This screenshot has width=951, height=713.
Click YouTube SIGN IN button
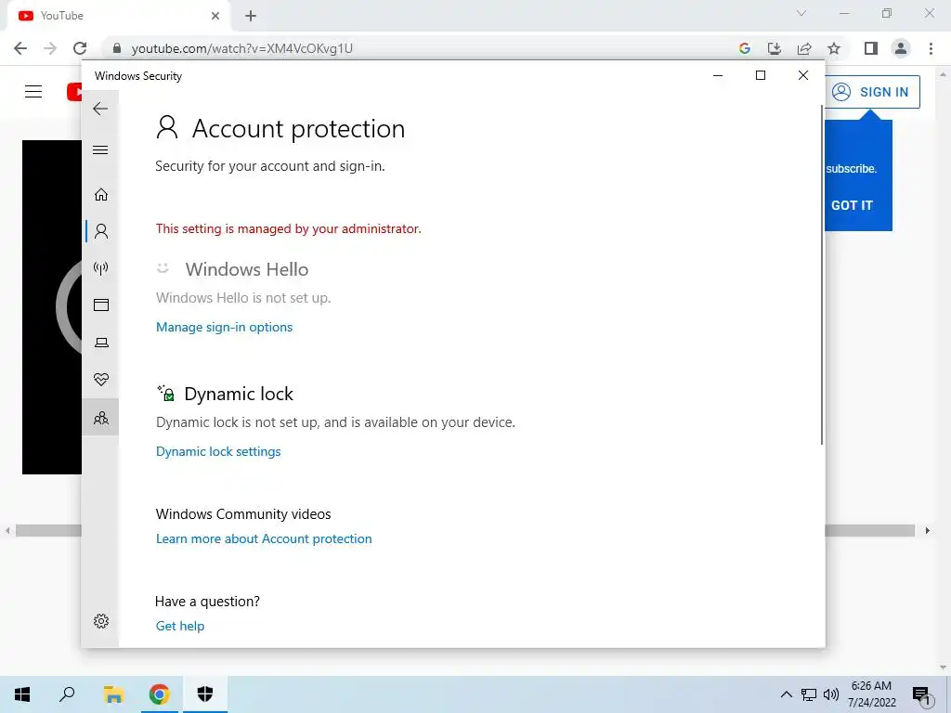pyautogui.click(x=872, y=92)
